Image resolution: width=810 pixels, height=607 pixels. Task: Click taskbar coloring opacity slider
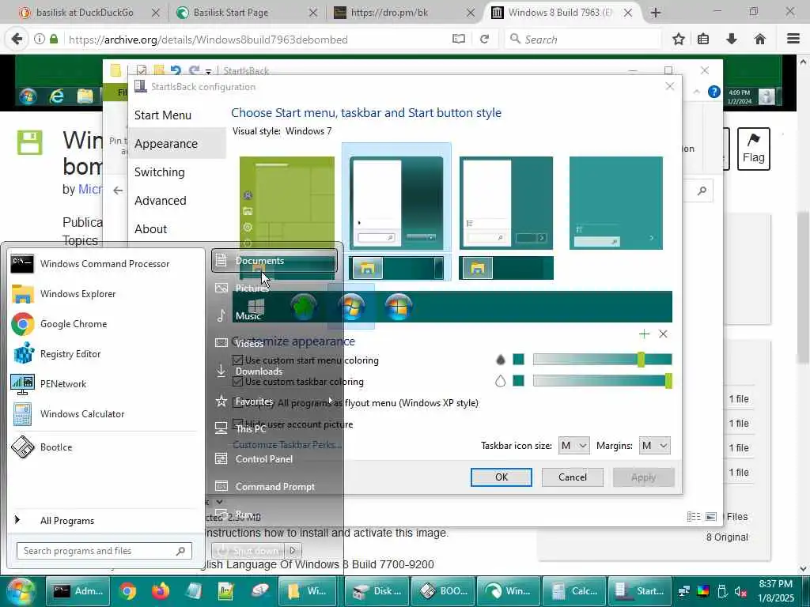coord(602,381)
